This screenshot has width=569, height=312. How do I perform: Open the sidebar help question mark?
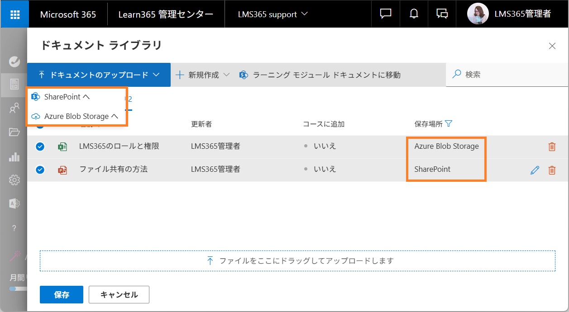coord(14,228)
